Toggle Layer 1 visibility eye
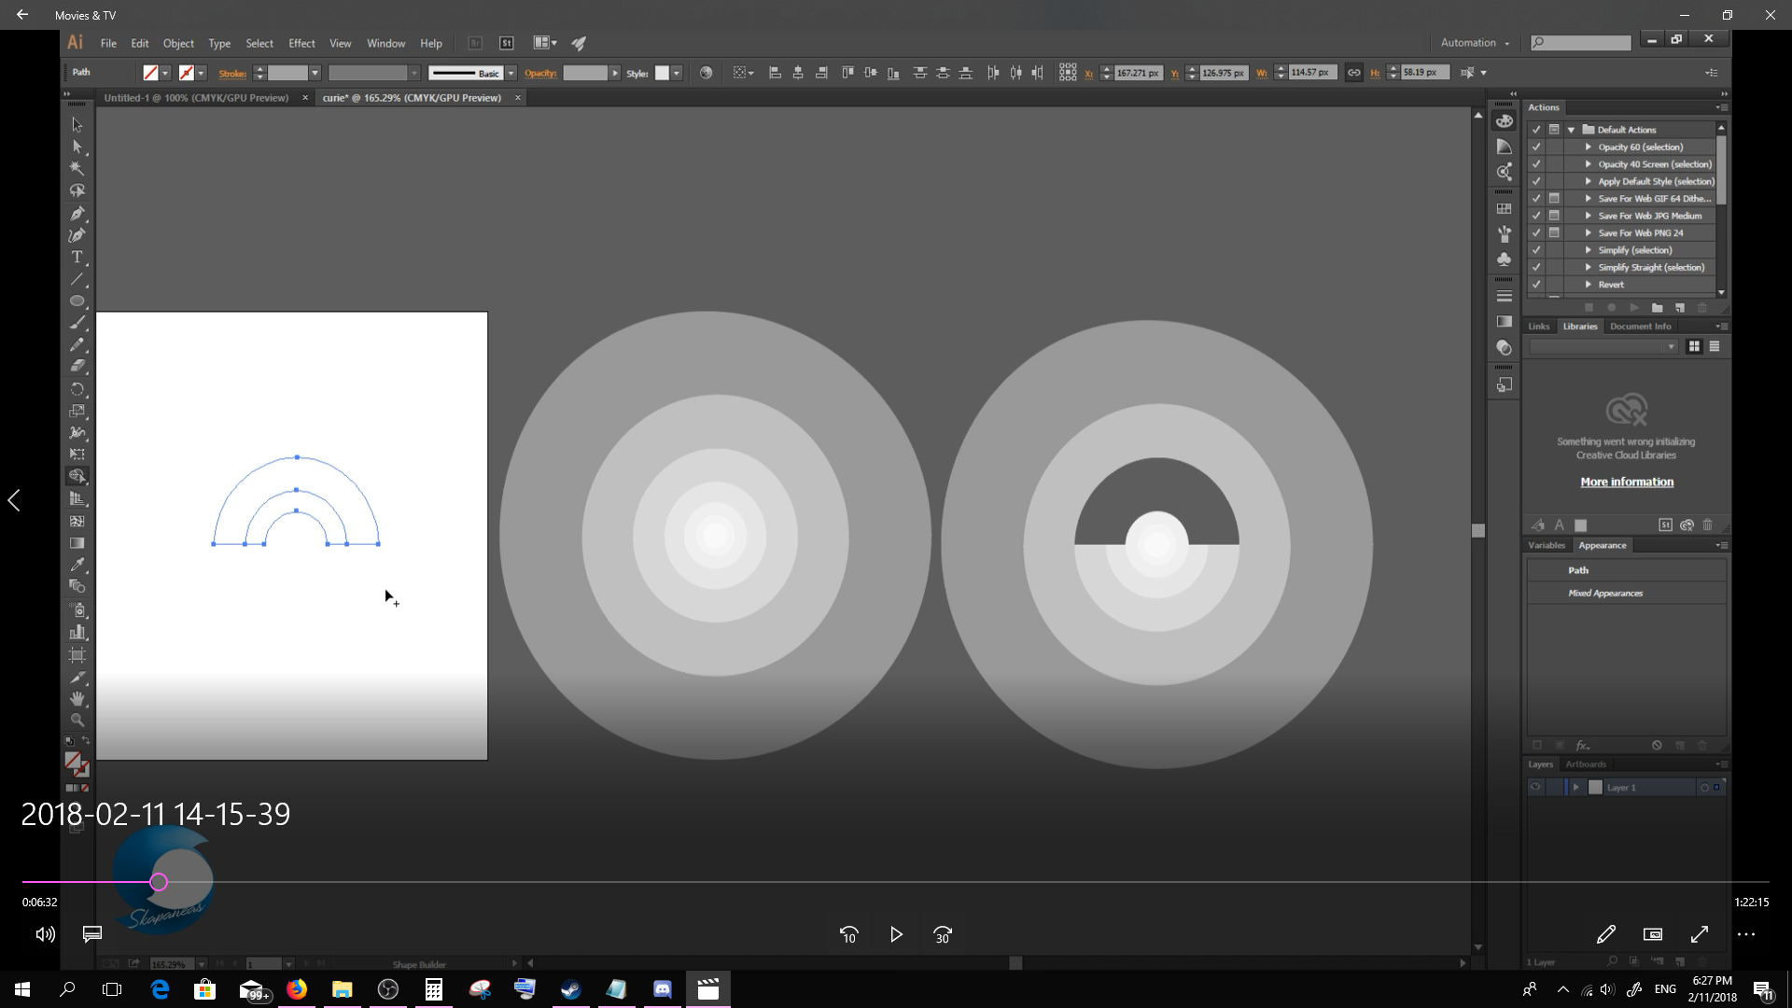Viewport: 1792px width, 1008px height. [x=1535, y=788]
